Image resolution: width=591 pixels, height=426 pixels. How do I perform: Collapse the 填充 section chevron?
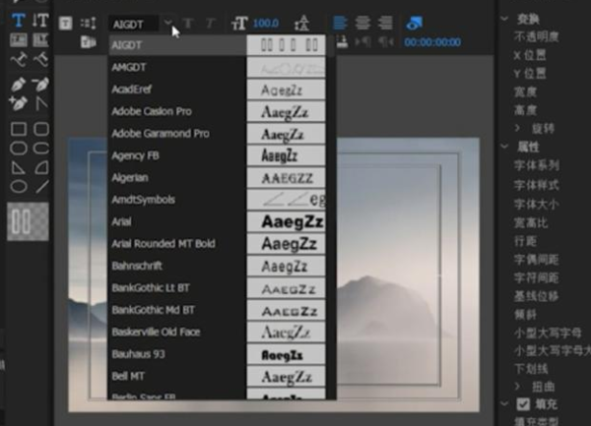point(504,404)
